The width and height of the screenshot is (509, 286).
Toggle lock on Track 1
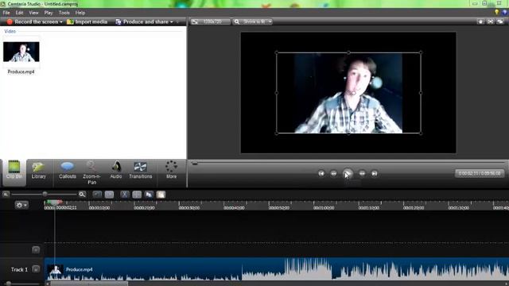coord(36,269)
